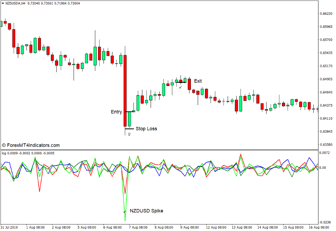Select the Stop Loss annotation text
336x231 pixels.
[x=146, y=129]
